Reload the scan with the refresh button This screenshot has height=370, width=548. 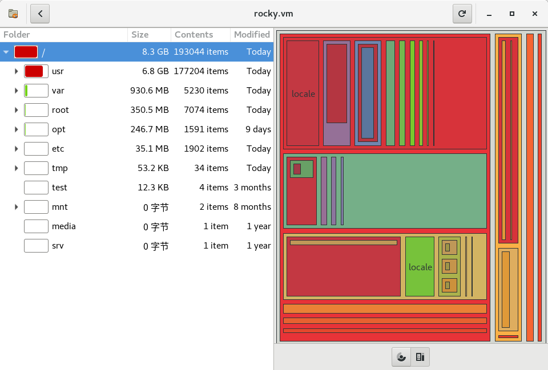pyautogui.click(x=462, y=14)
